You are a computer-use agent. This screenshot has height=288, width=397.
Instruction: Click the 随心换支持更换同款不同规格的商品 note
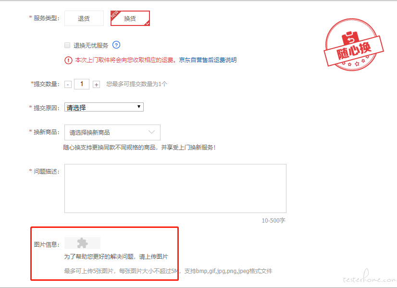139,148
